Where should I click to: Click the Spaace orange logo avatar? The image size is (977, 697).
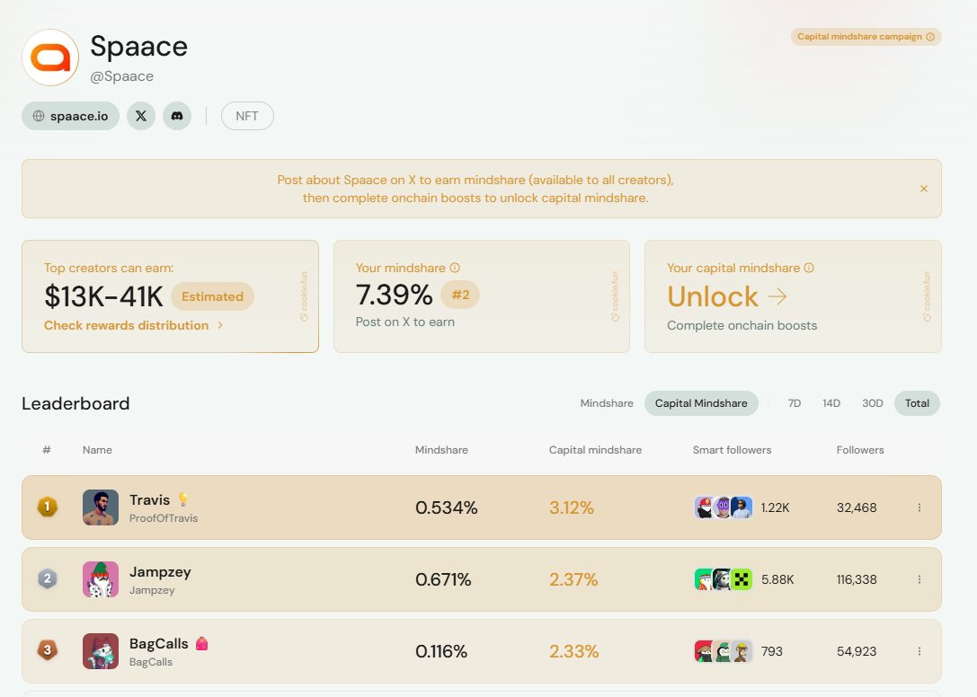[50, 57]
